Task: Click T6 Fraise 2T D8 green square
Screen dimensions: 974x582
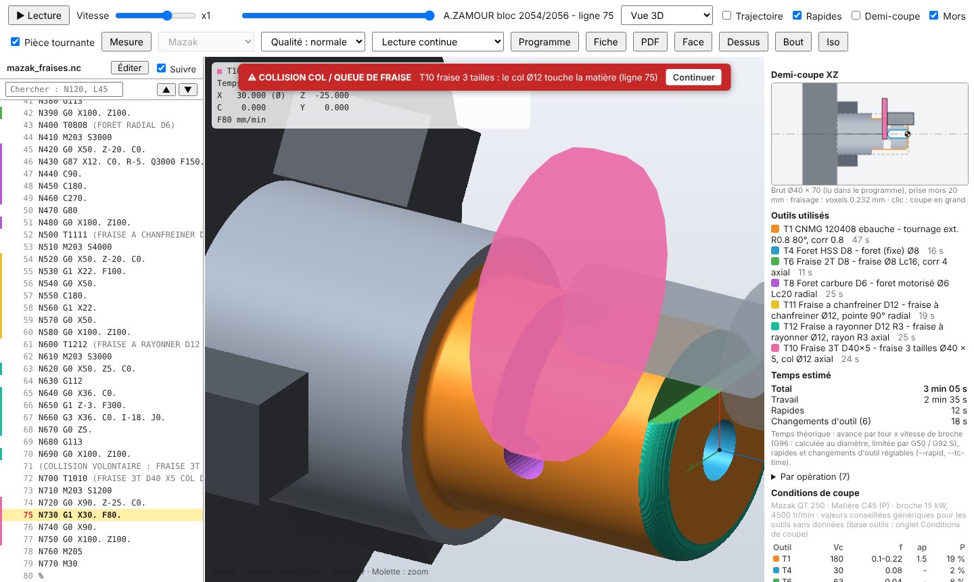Action: (775, 262)
